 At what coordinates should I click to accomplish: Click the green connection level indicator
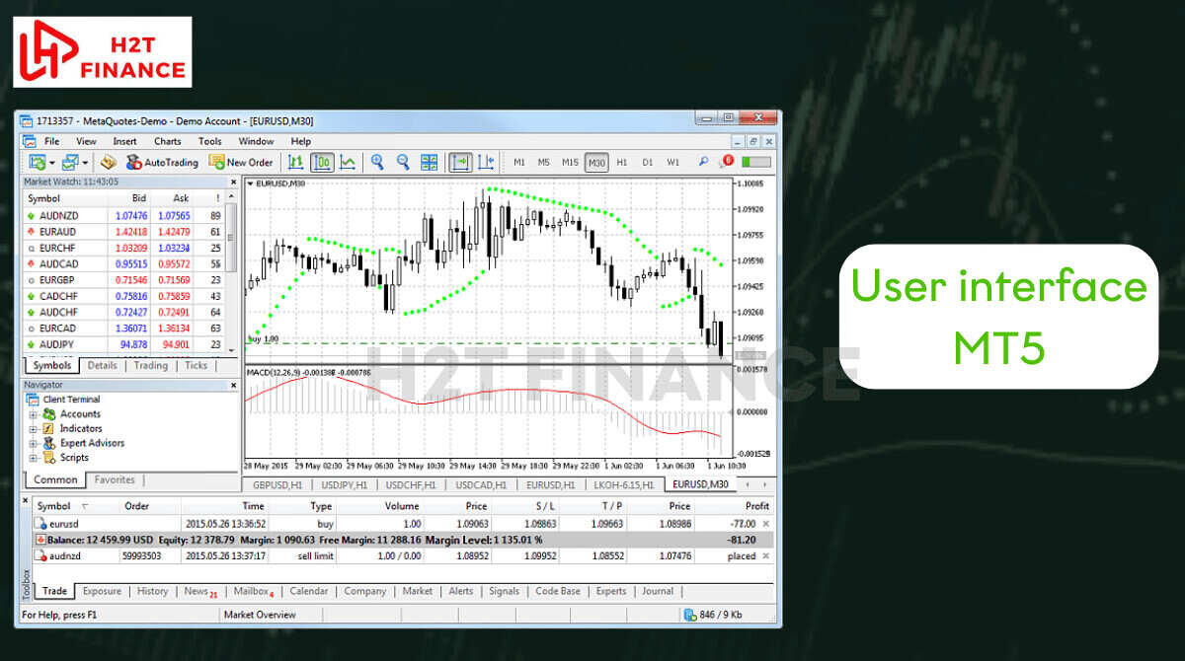click(x=756, y=162)
